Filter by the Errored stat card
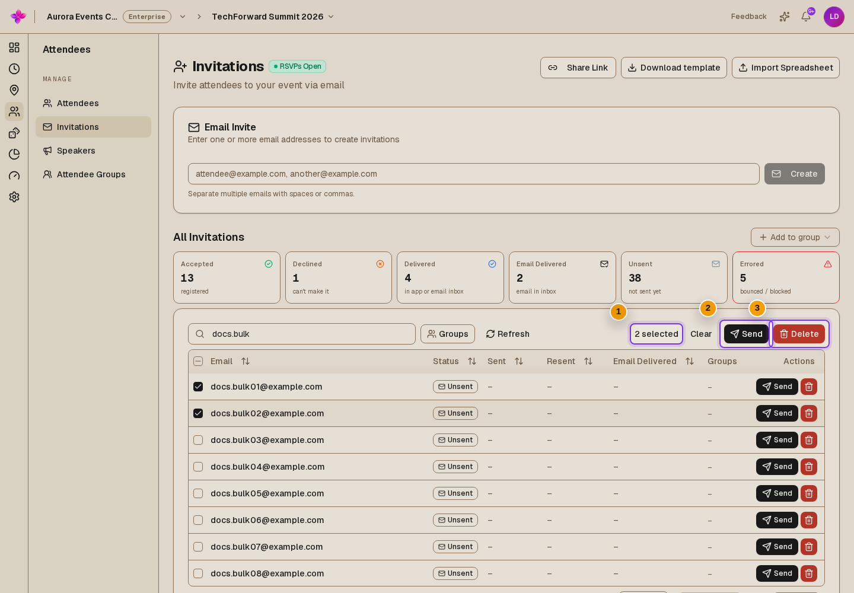 tap(786, 278)
